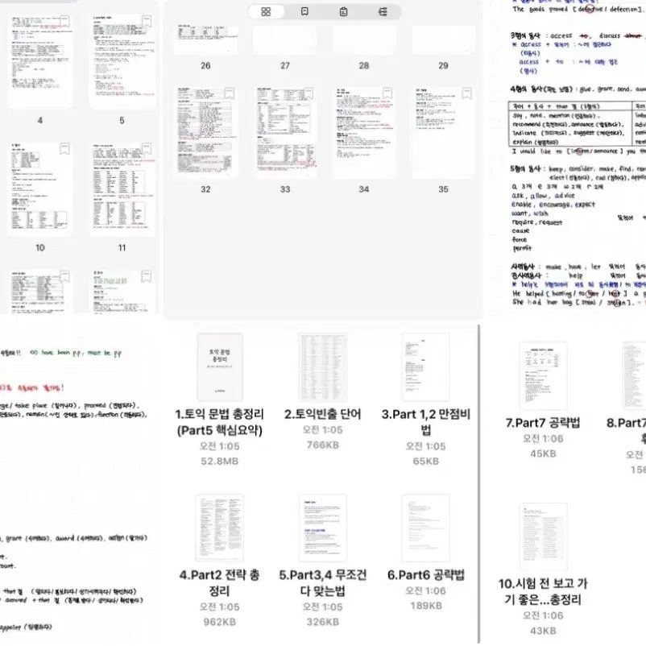The width and height of the screenshot is (646, 646).
Task: Toggle bookmark on page 33 thumbnail
Action: (x=309, y=93)
